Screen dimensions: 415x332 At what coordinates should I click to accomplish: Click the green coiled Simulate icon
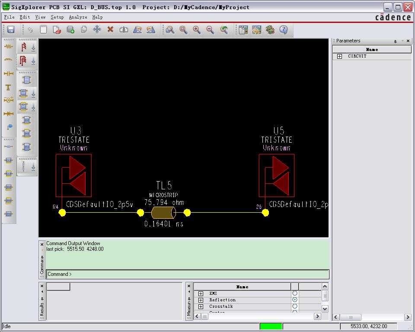270,29
